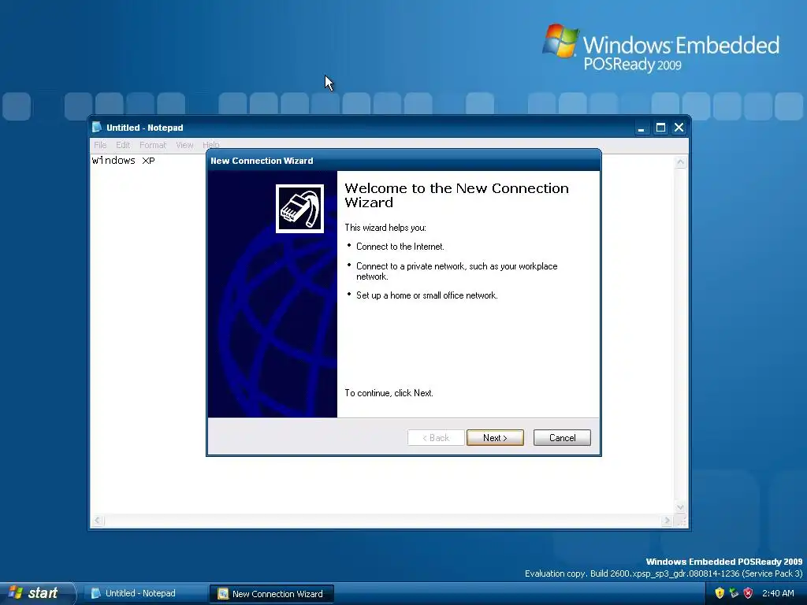Maximize the Notepad window
Screen dimensions: 807x605
[660, 128]
